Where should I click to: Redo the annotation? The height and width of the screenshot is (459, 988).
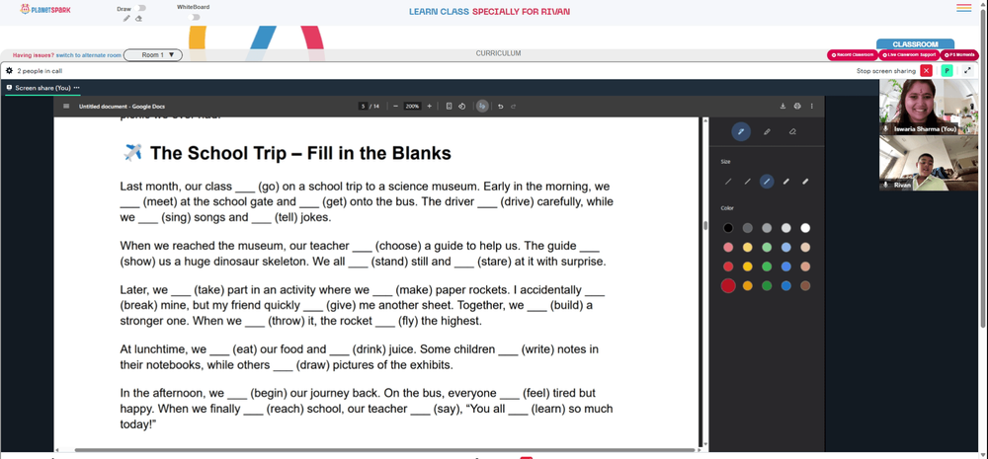(x=514, y=107)
